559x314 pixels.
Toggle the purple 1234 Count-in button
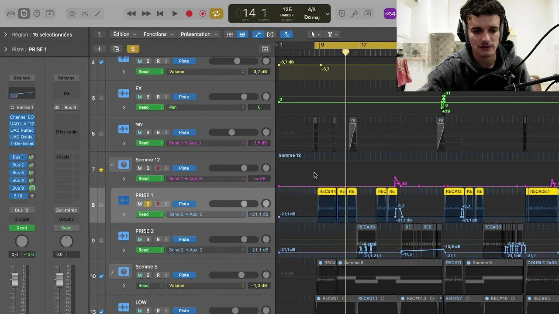[390, 14]
